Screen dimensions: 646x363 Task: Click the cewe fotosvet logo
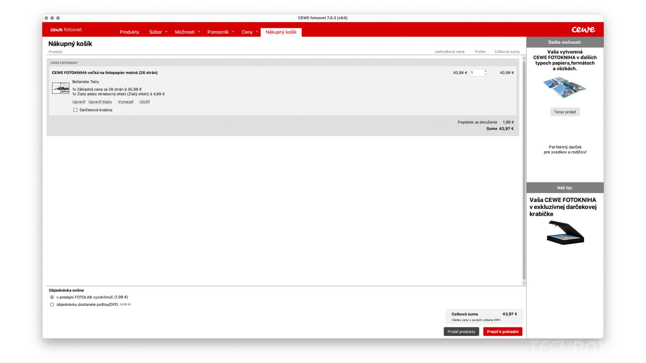tap(66, 29)
